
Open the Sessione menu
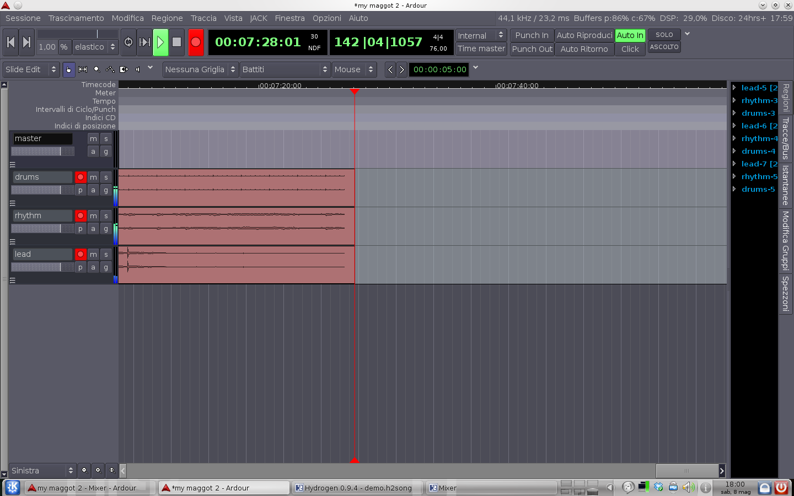pos(23,18)
